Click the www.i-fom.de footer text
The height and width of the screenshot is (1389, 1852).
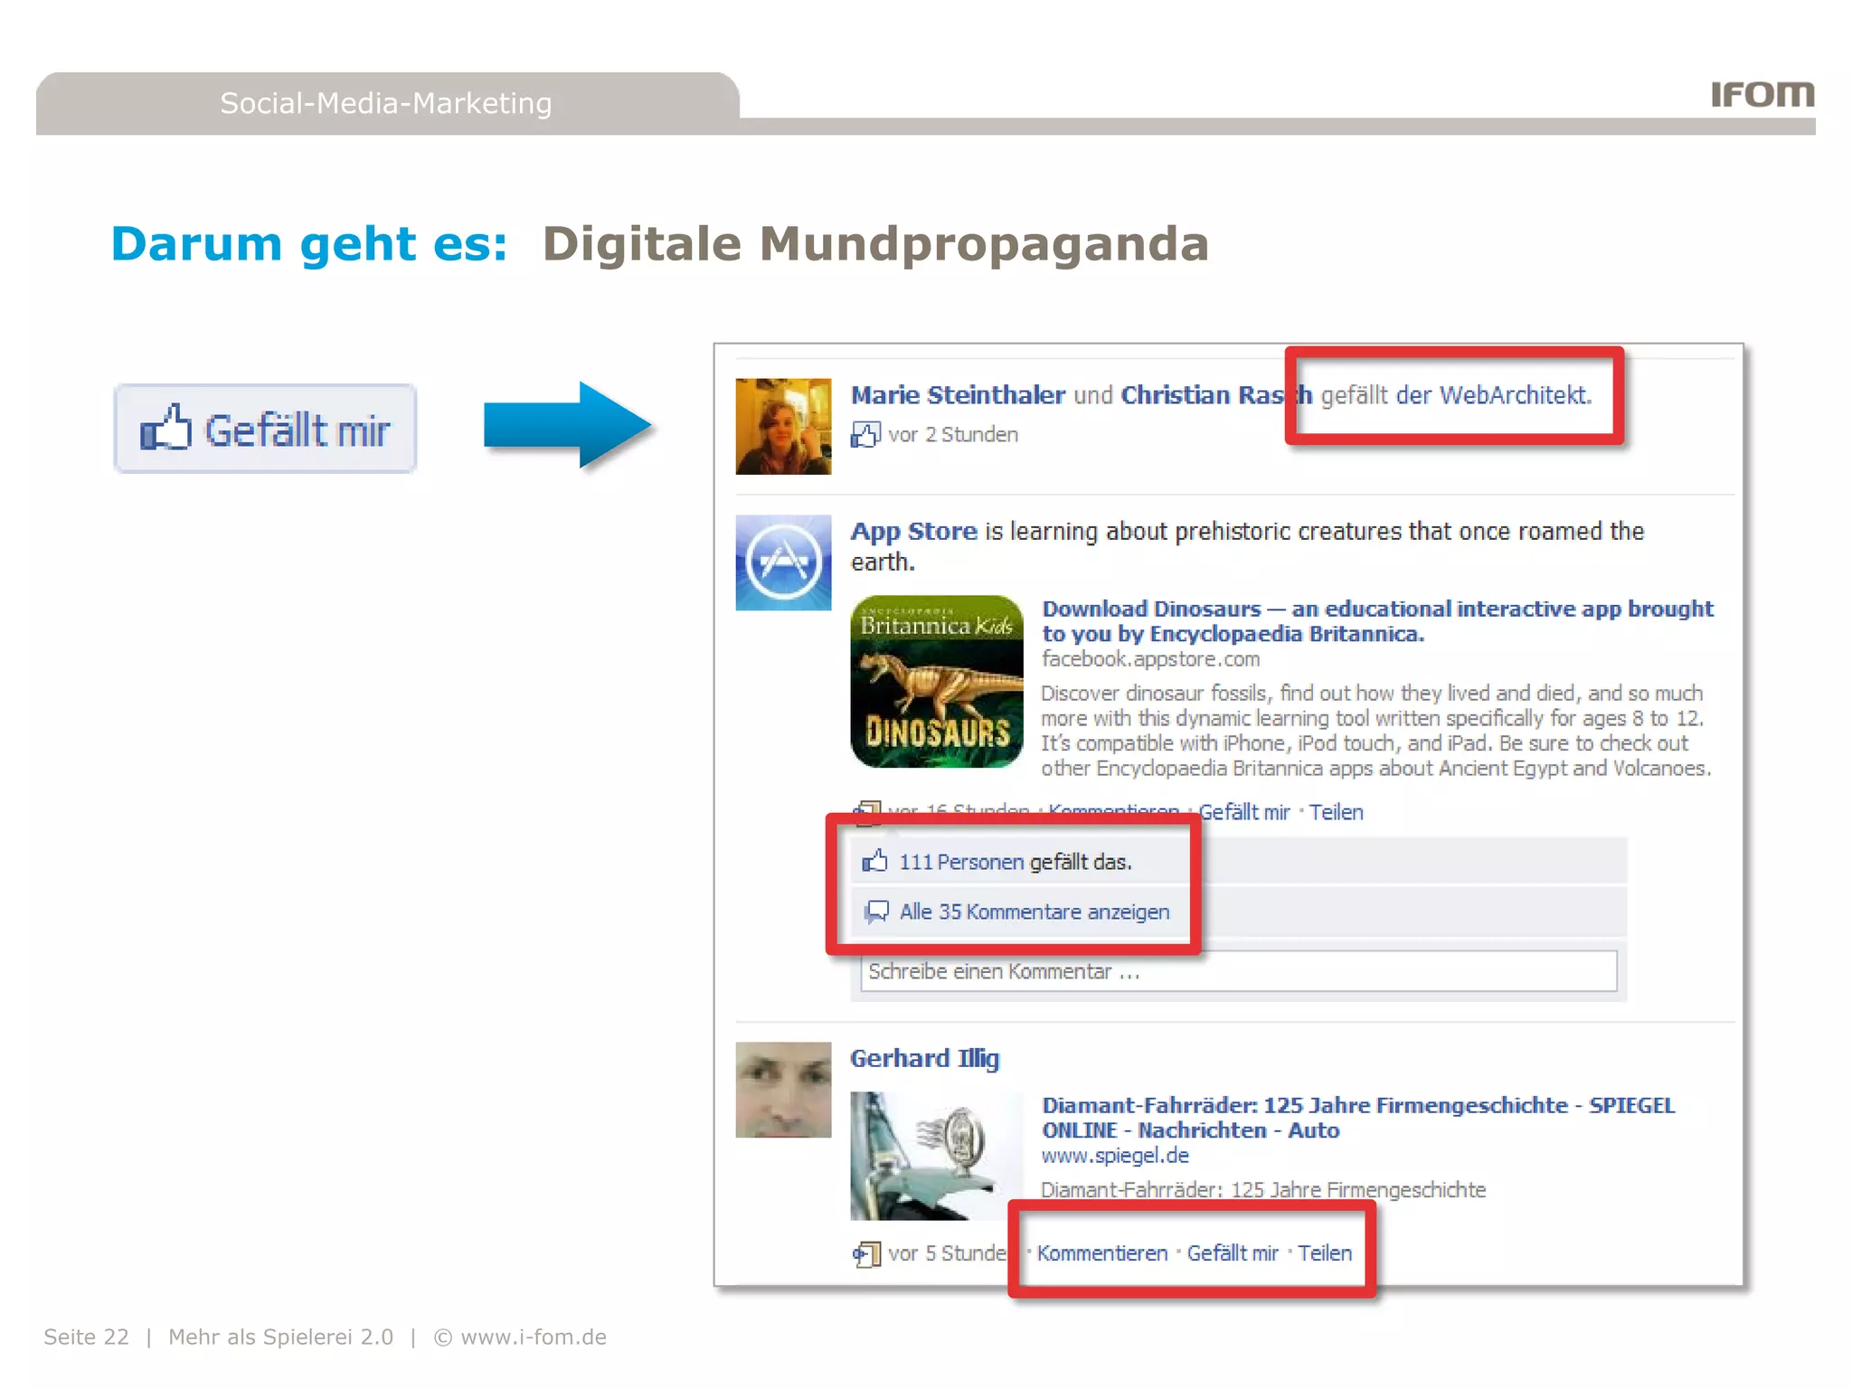534,1337
